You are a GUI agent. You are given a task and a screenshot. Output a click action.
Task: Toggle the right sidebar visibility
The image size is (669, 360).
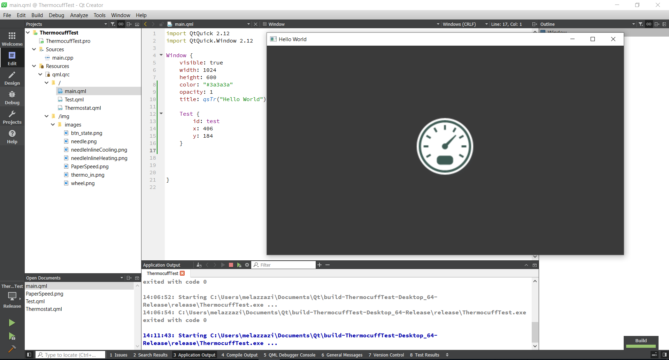pos(664,355)
